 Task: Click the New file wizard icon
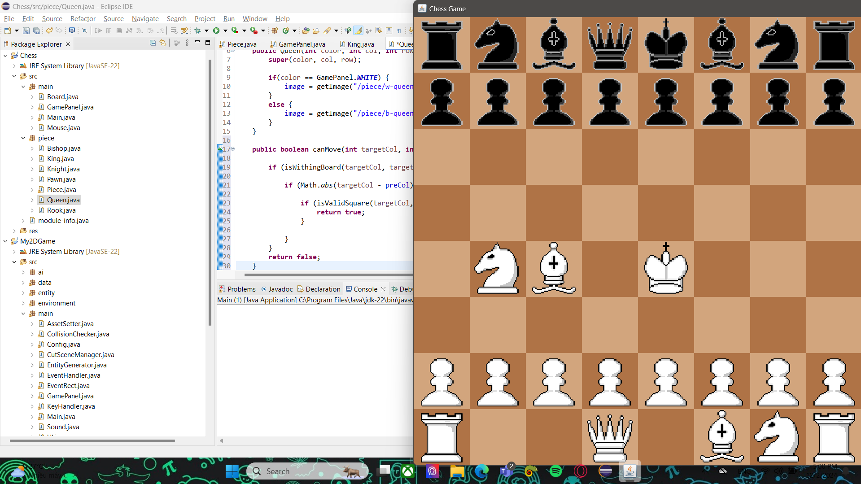tap(8, 31)
